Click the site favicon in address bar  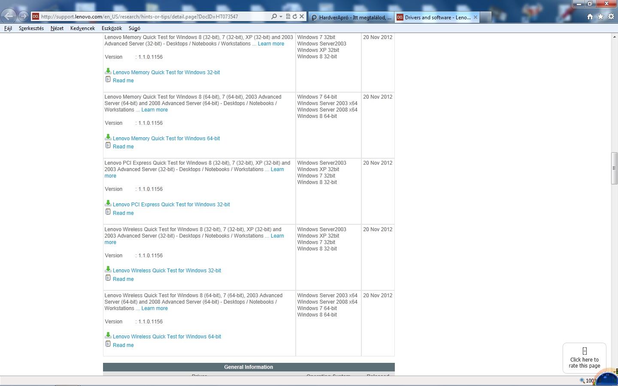(36, 16)
